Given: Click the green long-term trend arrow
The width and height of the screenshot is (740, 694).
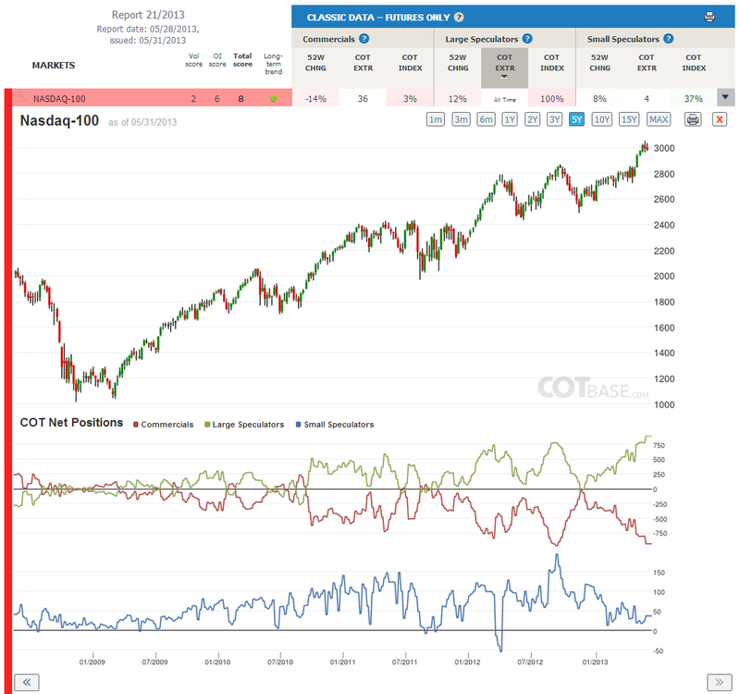Looking at the screenshot, I should pos(273,99).
